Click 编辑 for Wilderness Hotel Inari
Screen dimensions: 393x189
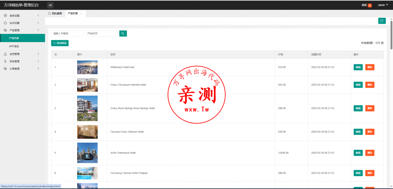[358, 67]
